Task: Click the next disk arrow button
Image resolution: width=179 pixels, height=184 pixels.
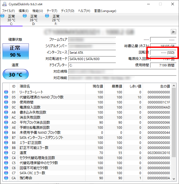Action: 173,32
